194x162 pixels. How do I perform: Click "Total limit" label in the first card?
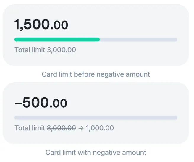30,50
